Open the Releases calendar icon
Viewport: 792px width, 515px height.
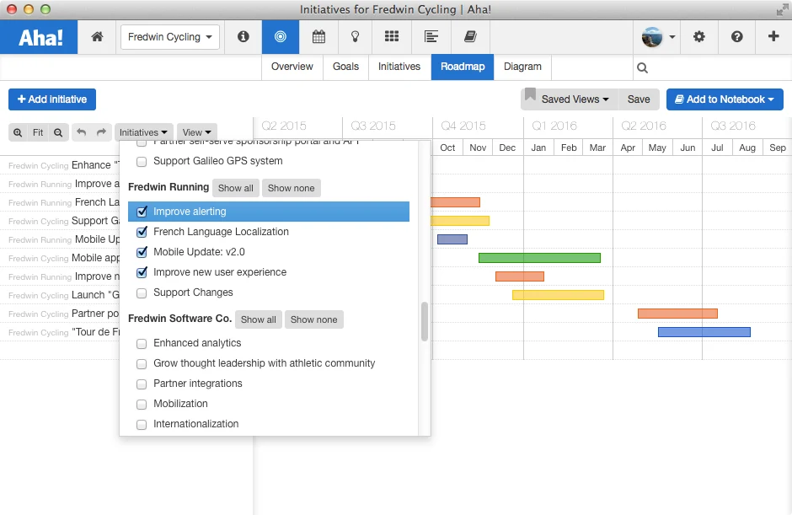coord(318,37)
